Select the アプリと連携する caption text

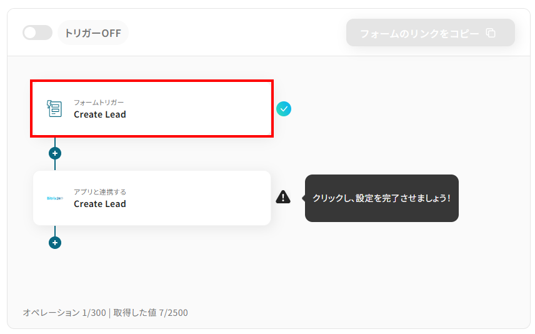(100, 192)
